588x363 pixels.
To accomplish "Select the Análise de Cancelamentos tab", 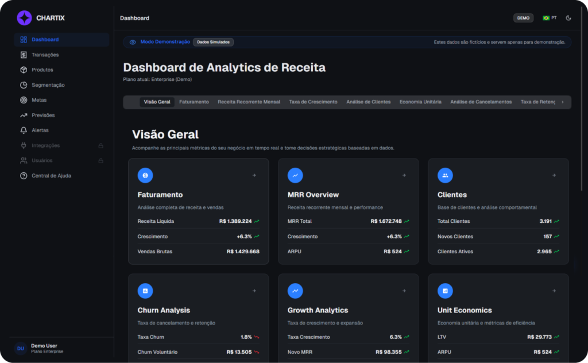I will 481,102.
